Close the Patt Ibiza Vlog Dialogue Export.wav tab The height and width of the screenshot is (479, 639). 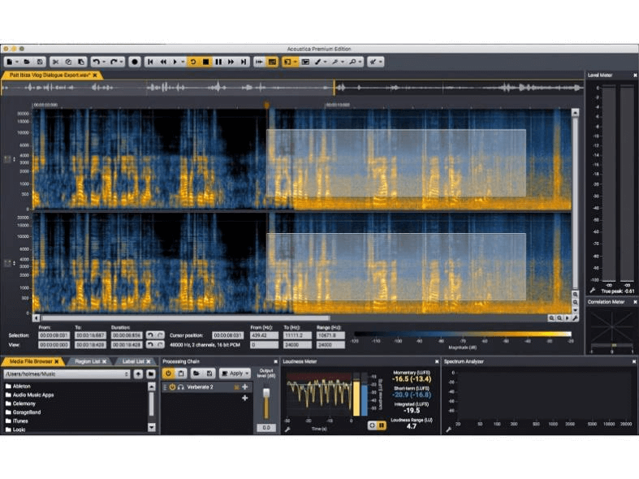click(95, 76)
